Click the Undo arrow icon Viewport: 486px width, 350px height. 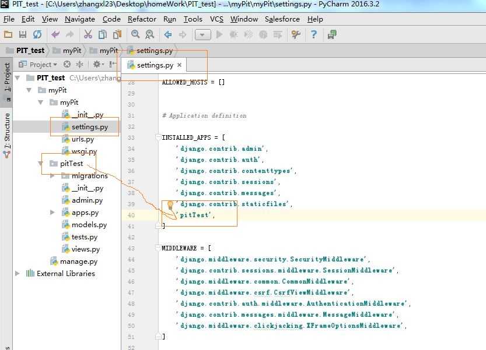pyautogui.click(x=55, y=34)
